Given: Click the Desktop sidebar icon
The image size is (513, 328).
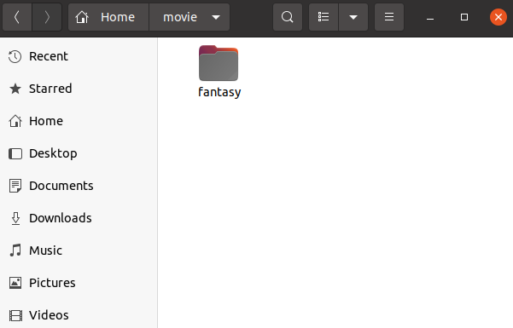Looking at the screenshot, I should coord(15,153).
